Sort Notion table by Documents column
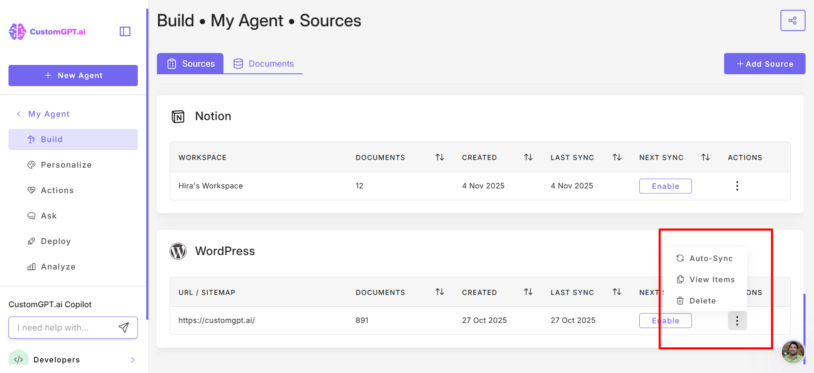 [x=440, y=157]
